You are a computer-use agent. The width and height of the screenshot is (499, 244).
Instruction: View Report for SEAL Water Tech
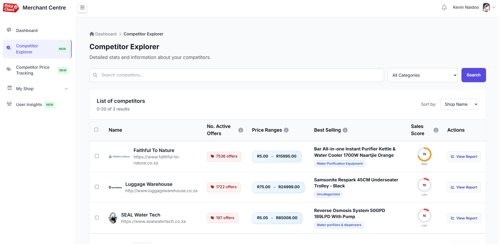coord(464,218)
